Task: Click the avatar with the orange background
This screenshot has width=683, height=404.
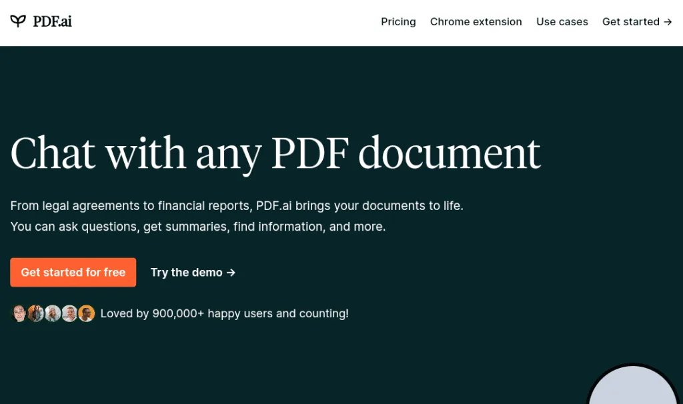Action: pos(87,313)
